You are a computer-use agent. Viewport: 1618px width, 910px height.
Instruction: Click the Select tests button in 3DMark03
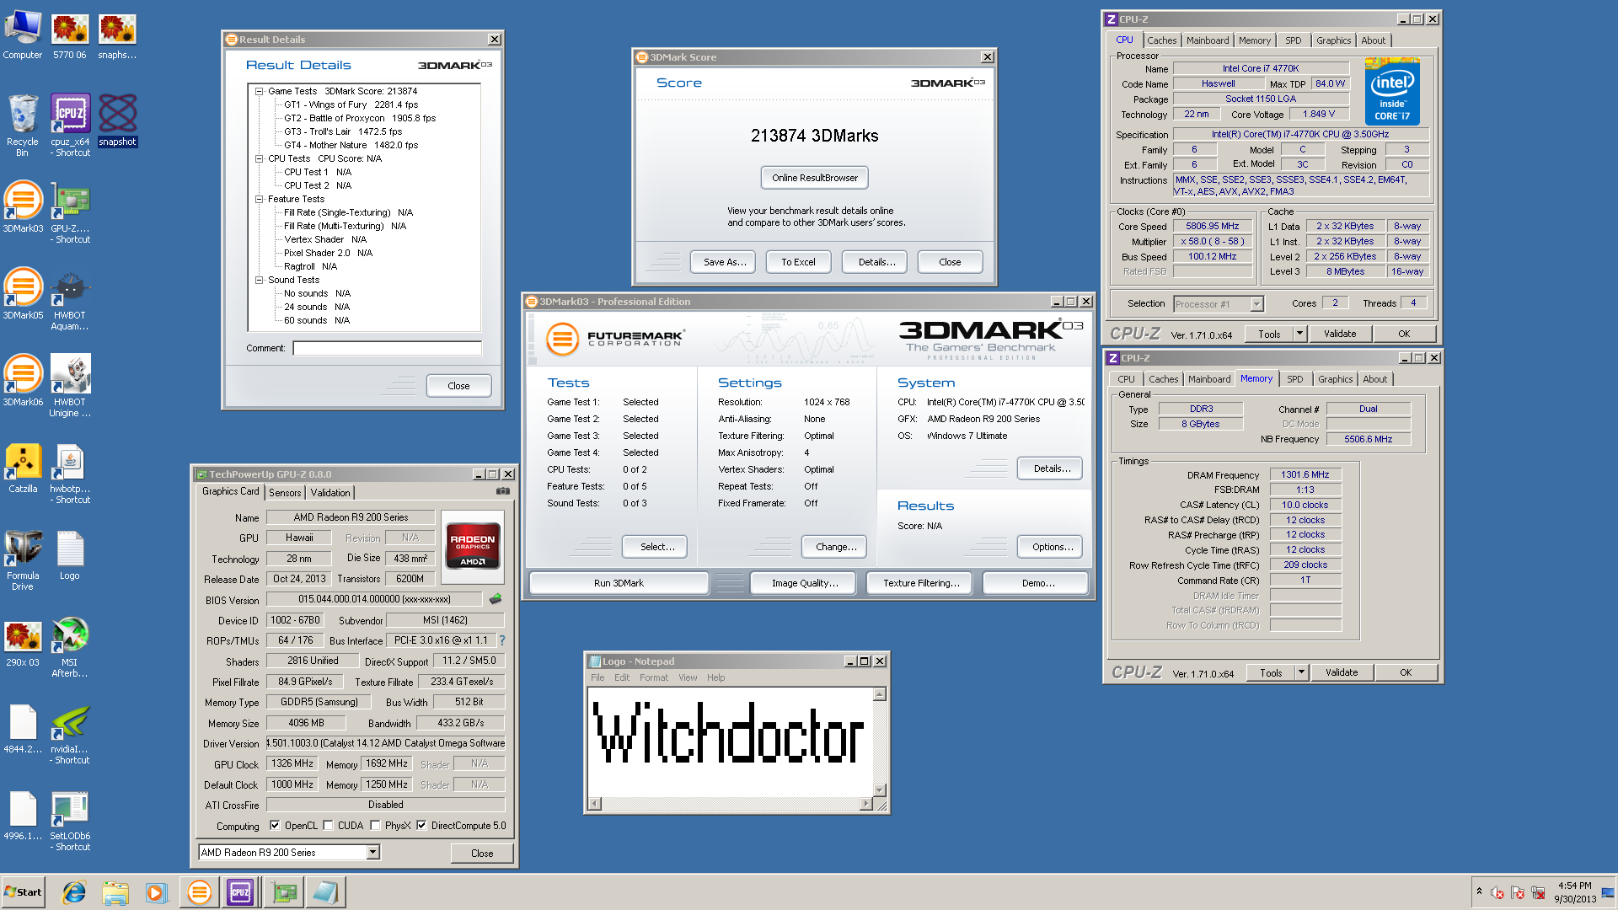pyautogui.click(x=656, y=547)
